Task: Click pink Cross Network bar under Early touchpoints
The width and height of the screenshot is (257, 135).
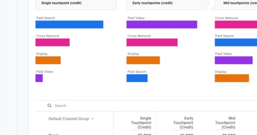Action: 152,42
